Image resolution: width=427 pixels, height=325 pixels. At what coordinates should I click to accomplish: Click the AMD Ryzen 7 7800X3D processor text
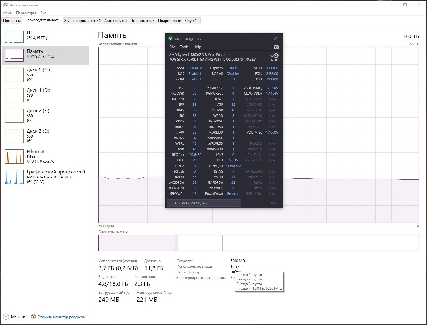200,55
